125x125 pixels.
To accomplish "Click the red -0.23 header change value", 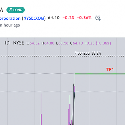I will point(68,18).
